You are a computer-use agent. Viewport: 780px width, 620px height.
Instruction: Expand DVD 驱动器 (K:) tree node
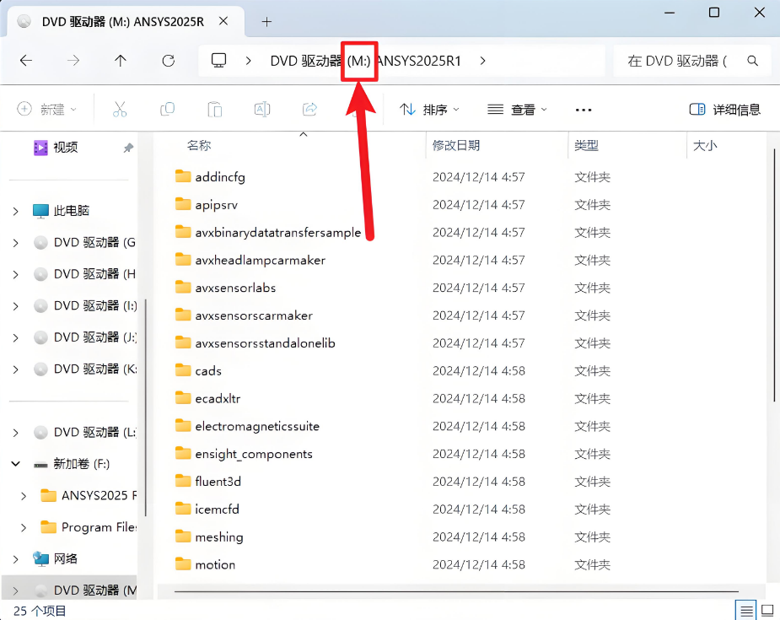[16, 369]
